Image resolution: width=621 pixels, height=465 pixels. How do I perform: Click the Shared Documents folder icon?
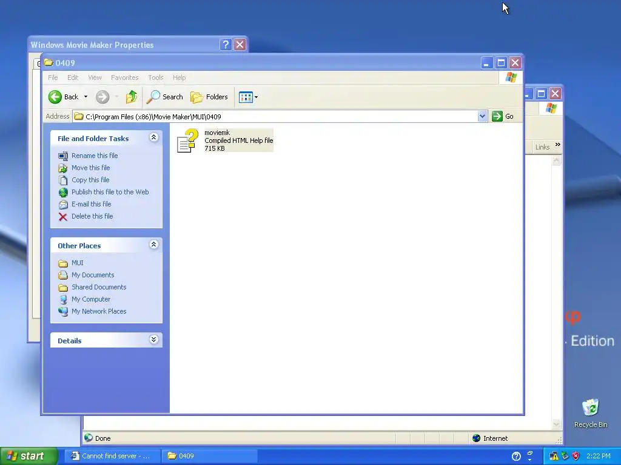click(63, 288)
